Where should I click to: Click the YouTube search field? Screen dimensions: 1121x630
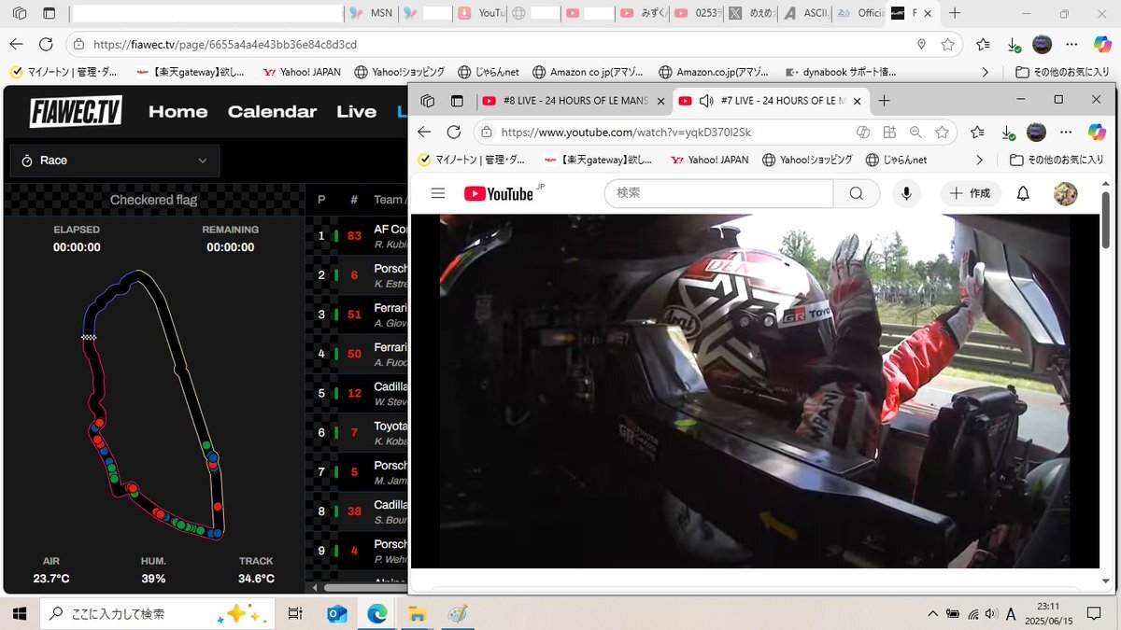tap(718, 193)
